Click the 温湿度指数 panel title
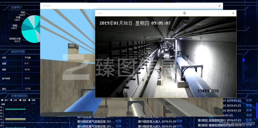Screen dimensions: 258x128 18,51
